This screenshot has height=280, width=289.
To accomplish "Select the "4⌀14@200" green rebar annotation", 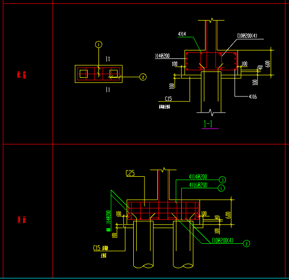I will 198,177.
